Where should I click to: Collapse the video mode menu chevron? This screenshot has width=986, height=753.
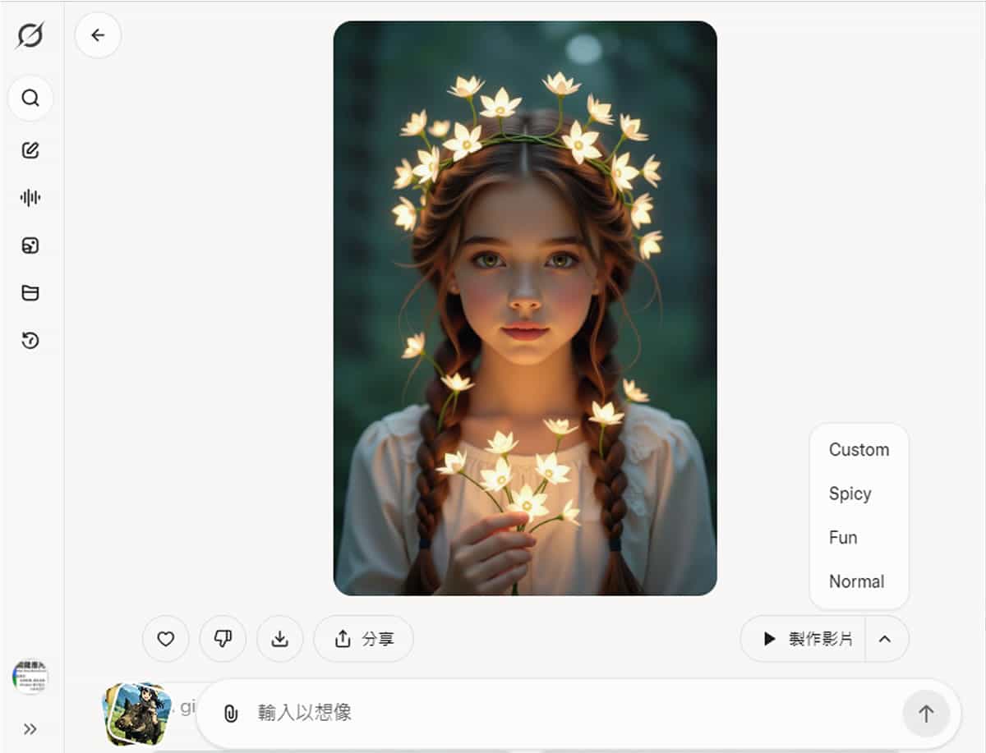click(885, 639)
